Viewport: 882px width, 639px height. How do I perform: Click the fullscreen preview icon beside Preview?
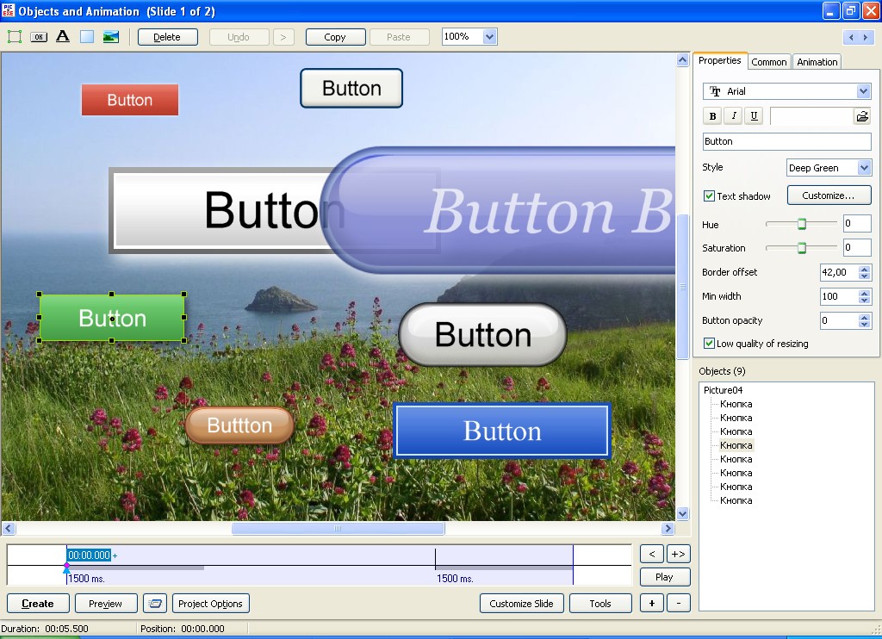coord(155,604)
